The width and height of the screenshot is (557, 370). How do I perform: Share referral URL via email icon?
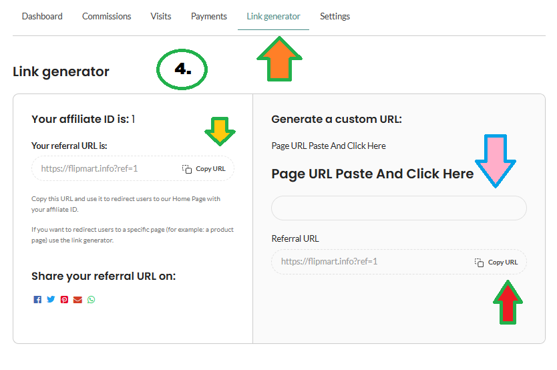click(77, 300)
